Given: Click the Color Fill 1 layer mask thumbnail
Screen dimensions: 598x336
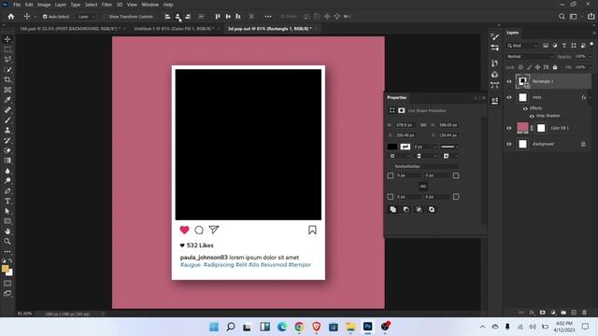Looking at the screenshot, I should pyautogui.click(x=541, y=128).
